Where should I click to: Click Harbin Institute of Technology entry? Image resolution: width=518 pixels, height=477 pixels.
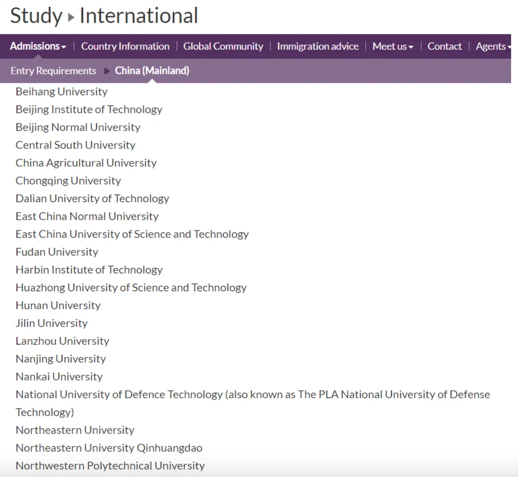(x=89, y=270)
